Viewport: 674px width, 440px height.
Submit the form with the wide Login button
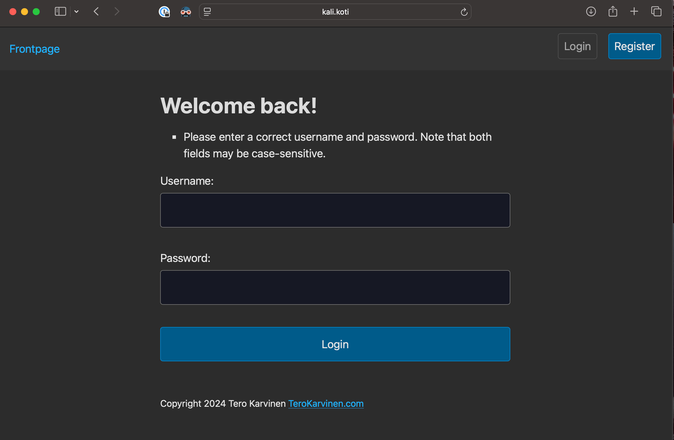335,344
